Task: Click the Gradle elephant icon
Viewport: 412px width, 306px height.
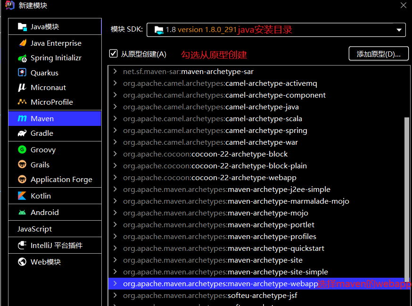Action: 22,133
